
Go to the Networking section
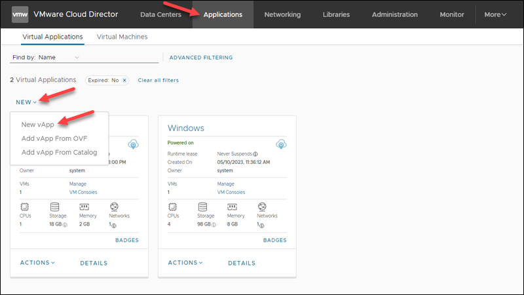coord(282,14)
